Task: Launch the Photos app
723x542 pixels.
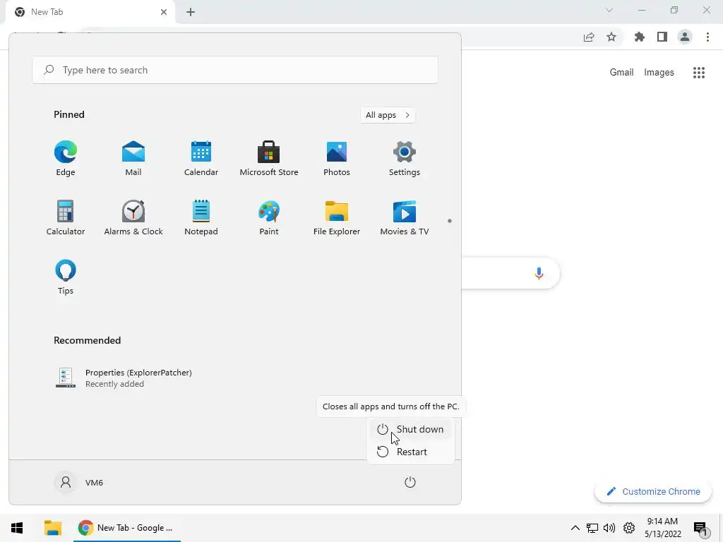Action: (337, 158)
